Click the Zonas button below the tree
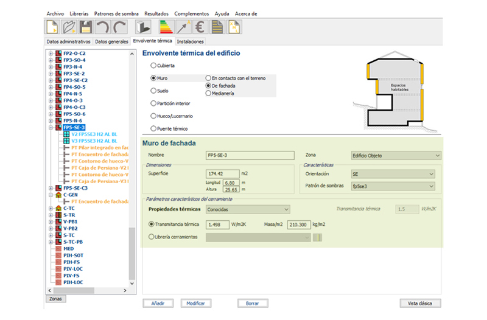This screenshot has width=487, height=320. click(55, 299)
